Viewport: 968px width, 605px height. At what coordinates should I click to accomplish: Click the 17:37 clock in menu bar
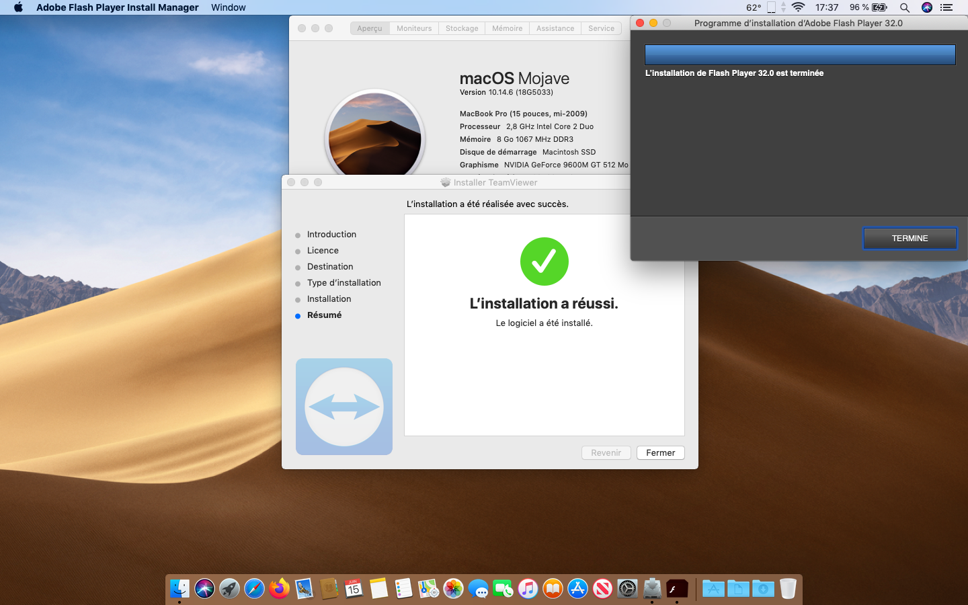point(827,7)
